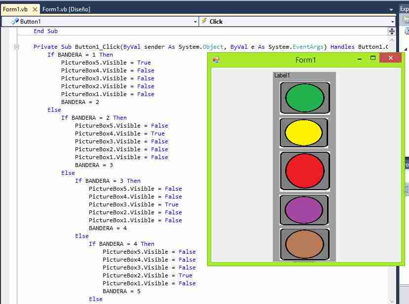This screenshot has height=304, width=409.
Task: Click the 'End Sub' code line
Action: pyautogui.click(x=46, y=31)
